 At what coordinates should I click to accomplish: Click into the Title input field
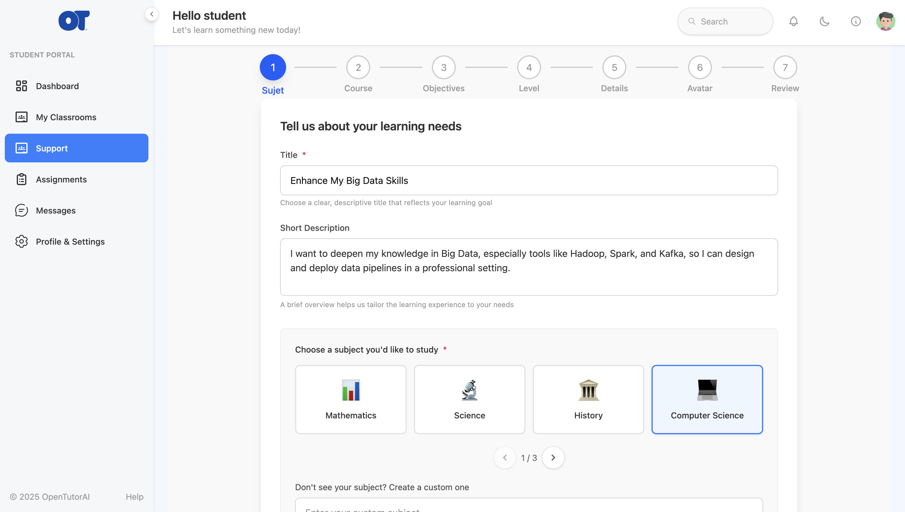[529, 180]
